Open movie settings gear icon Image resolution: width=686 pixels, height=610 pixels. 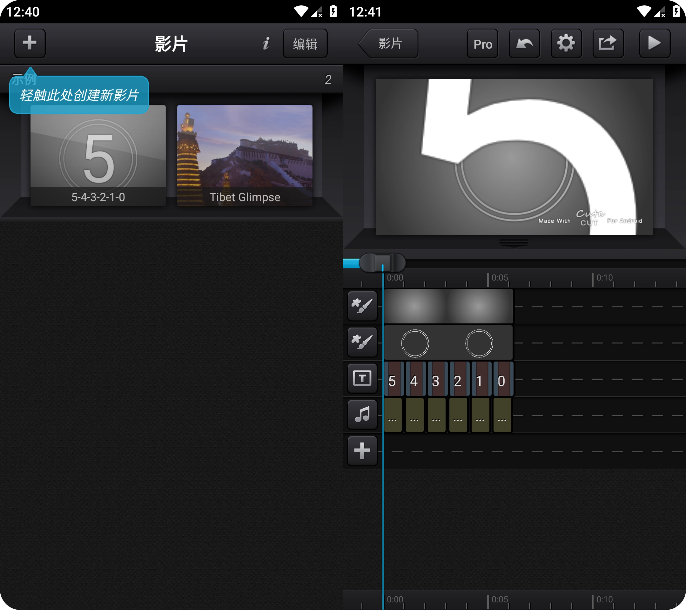tap(566, 43)
